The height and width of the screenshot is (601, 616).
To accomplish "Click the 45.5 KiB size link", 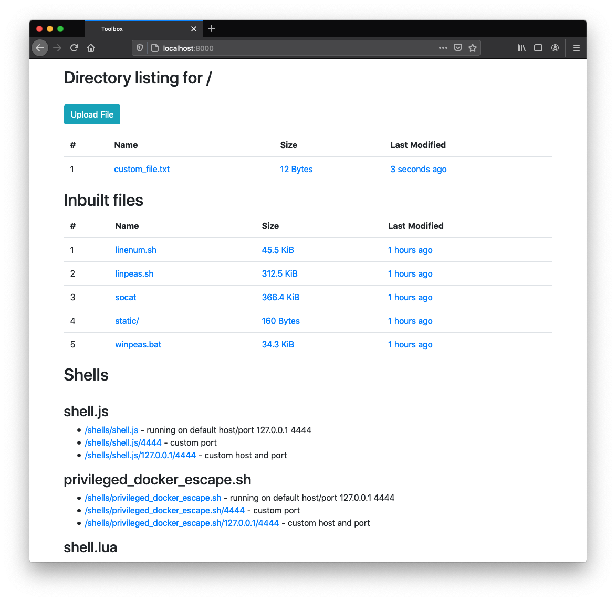I will [278, 250].
